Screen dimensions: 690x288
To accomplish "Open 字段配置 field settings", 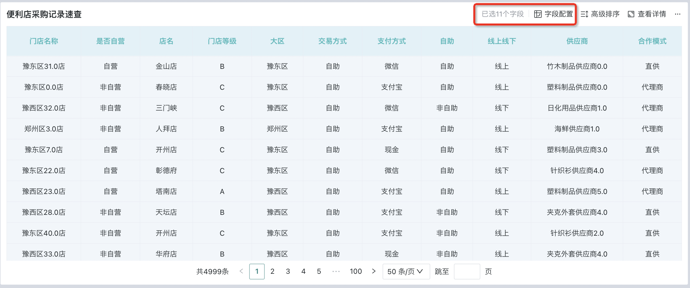I will [x=553, y=14].
